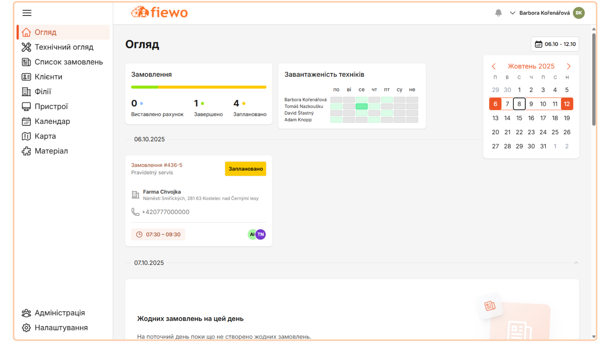Open Список замовлень menu item
The width and height of the screenshot is (609, 342).
69,62
